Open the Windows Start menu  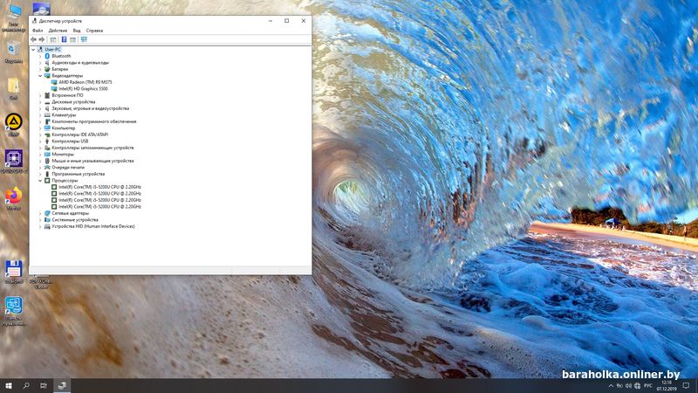(x=9, y=385)
